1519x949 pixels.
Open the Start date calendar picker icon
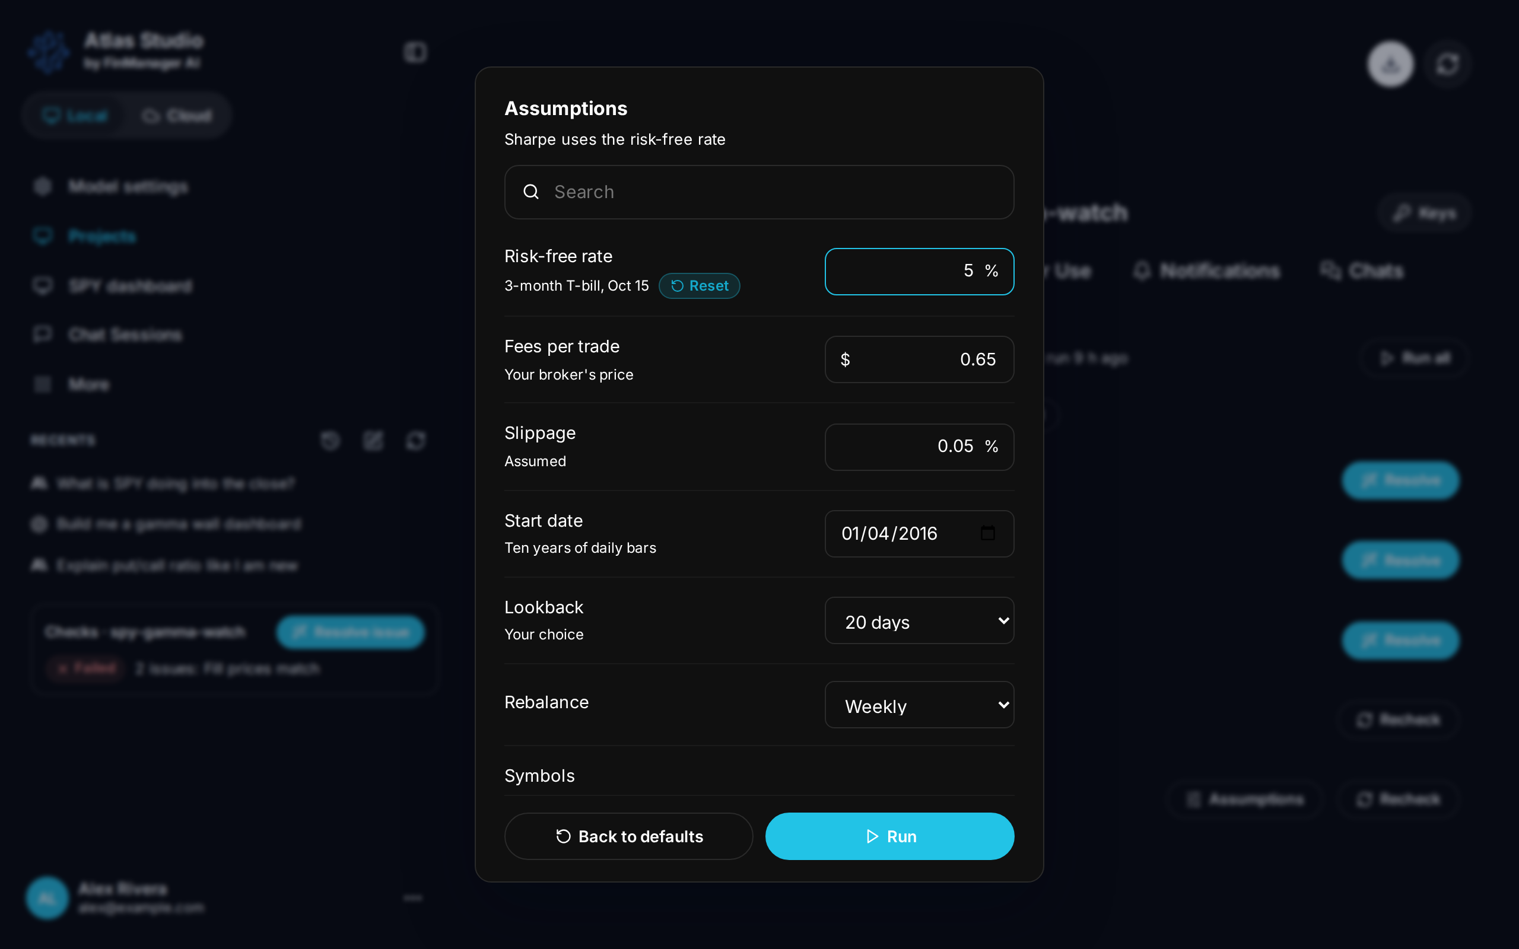pos(987,533)
